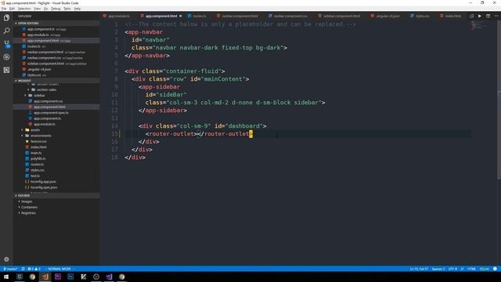Expand Docker Containers node

tap(29, 208)
